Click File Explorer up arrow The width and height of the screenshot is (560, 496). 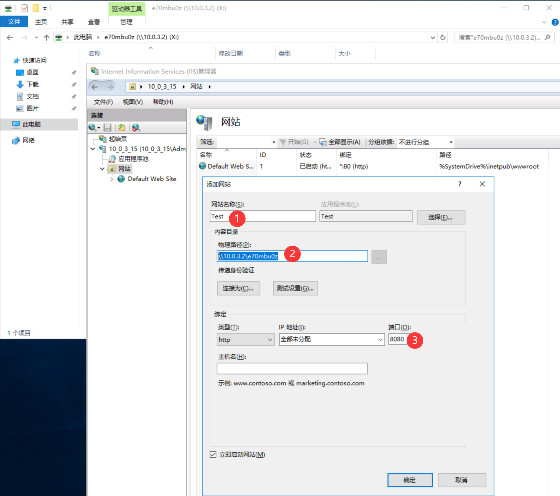pos(47,38)
